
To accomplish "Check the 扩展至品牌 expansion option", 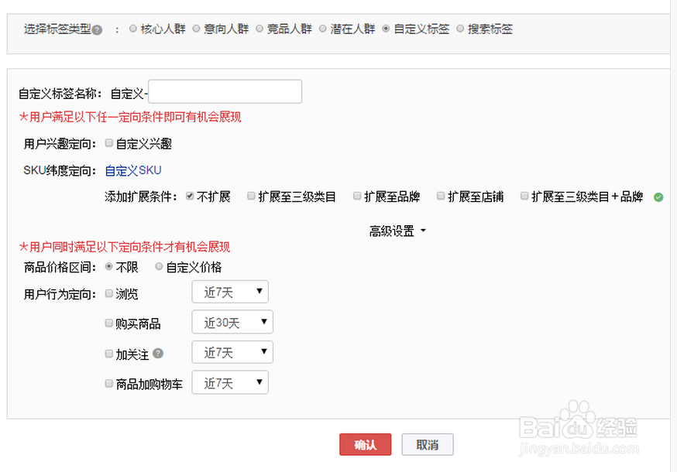I will 356,197.
